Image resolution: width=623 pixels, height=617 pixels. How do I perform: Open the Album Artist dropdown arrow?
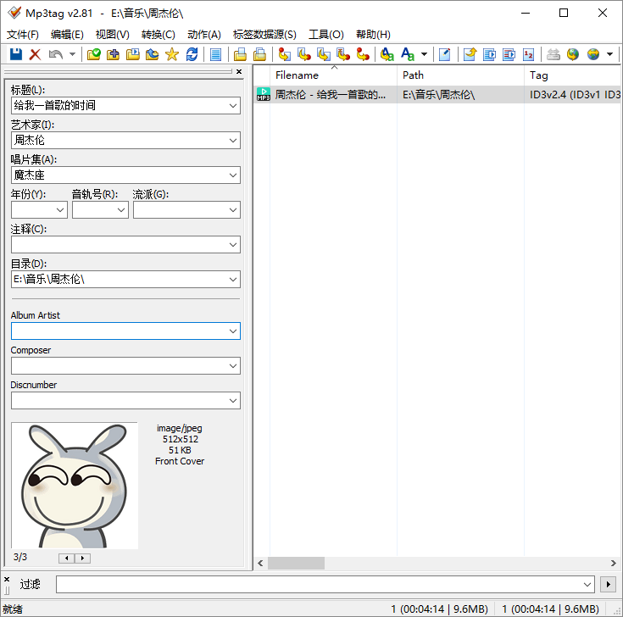pos(233,331)
